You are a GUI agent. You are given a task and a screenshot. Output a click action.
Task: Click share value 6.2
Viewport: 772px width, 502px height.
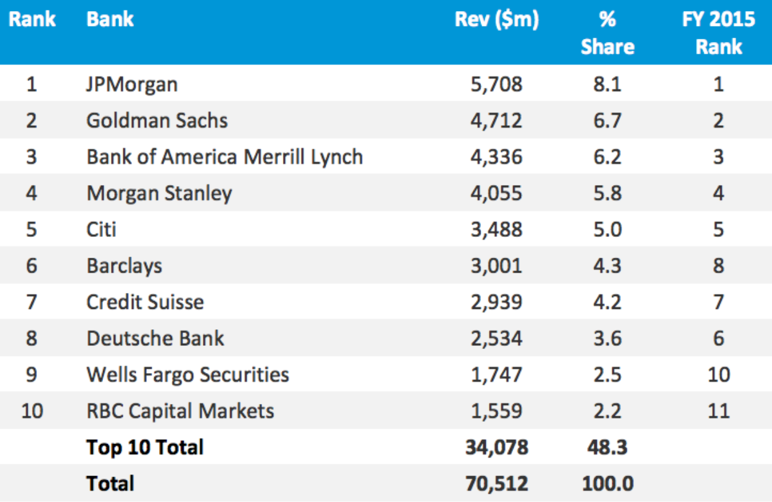[x=607, y=157]
